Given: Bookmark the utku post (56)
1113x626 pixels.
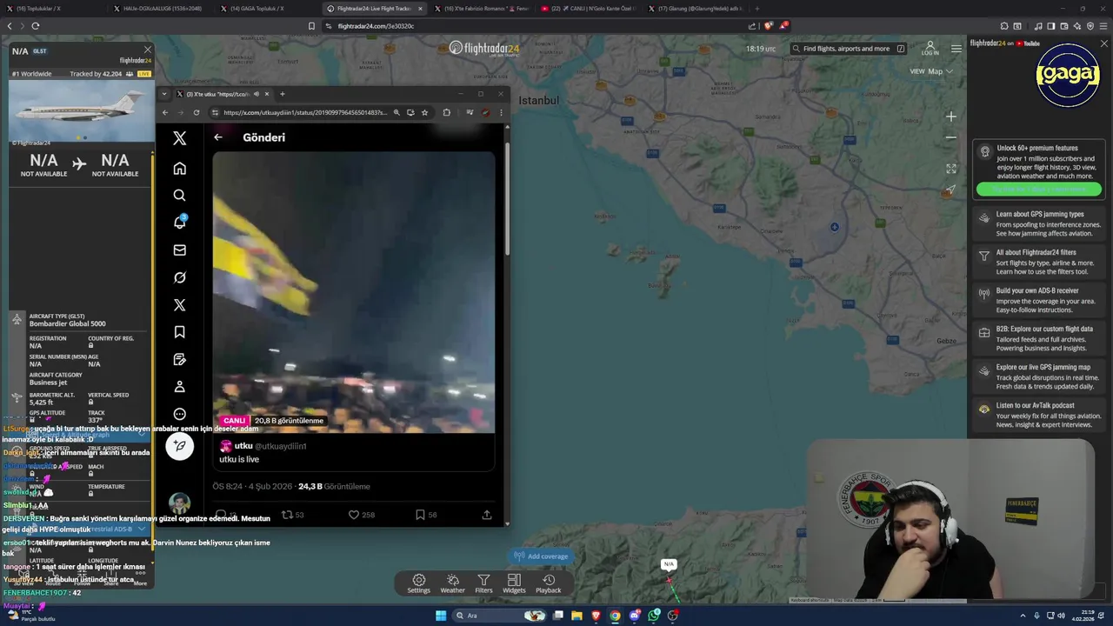Looking at the screenshot, I should coord(420,515).
